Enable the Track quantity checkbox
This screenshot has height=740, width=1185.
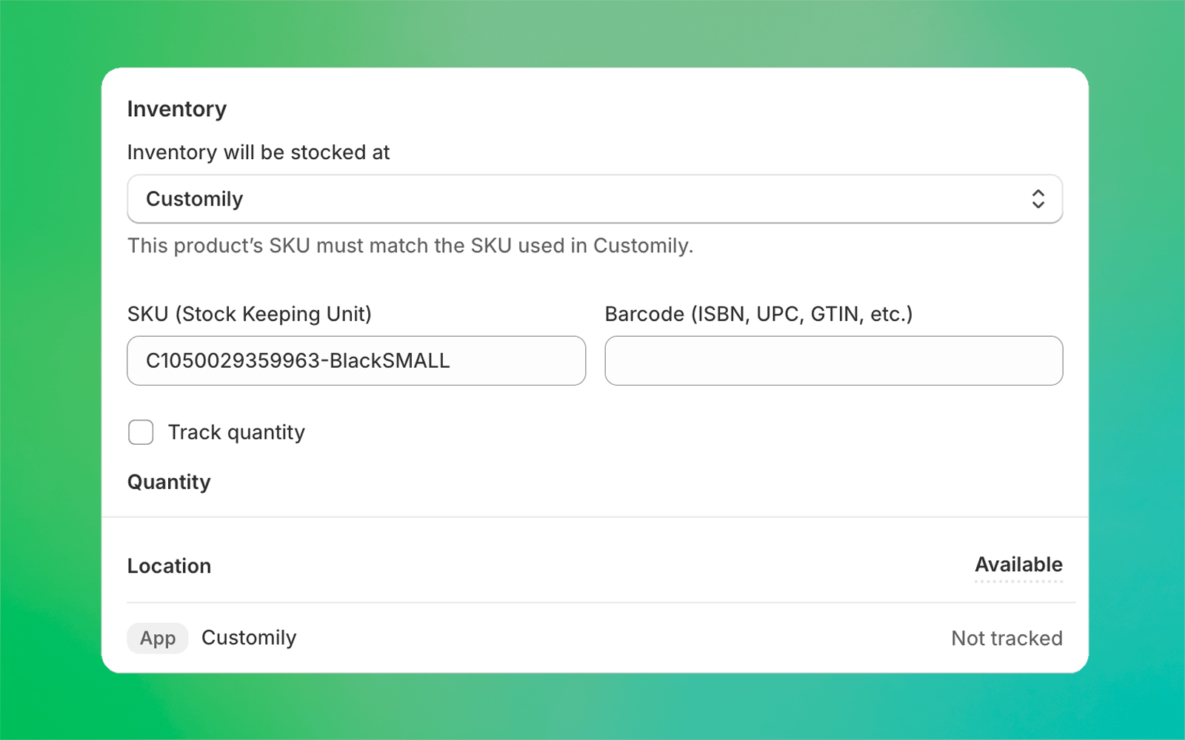tap(141, 432)
